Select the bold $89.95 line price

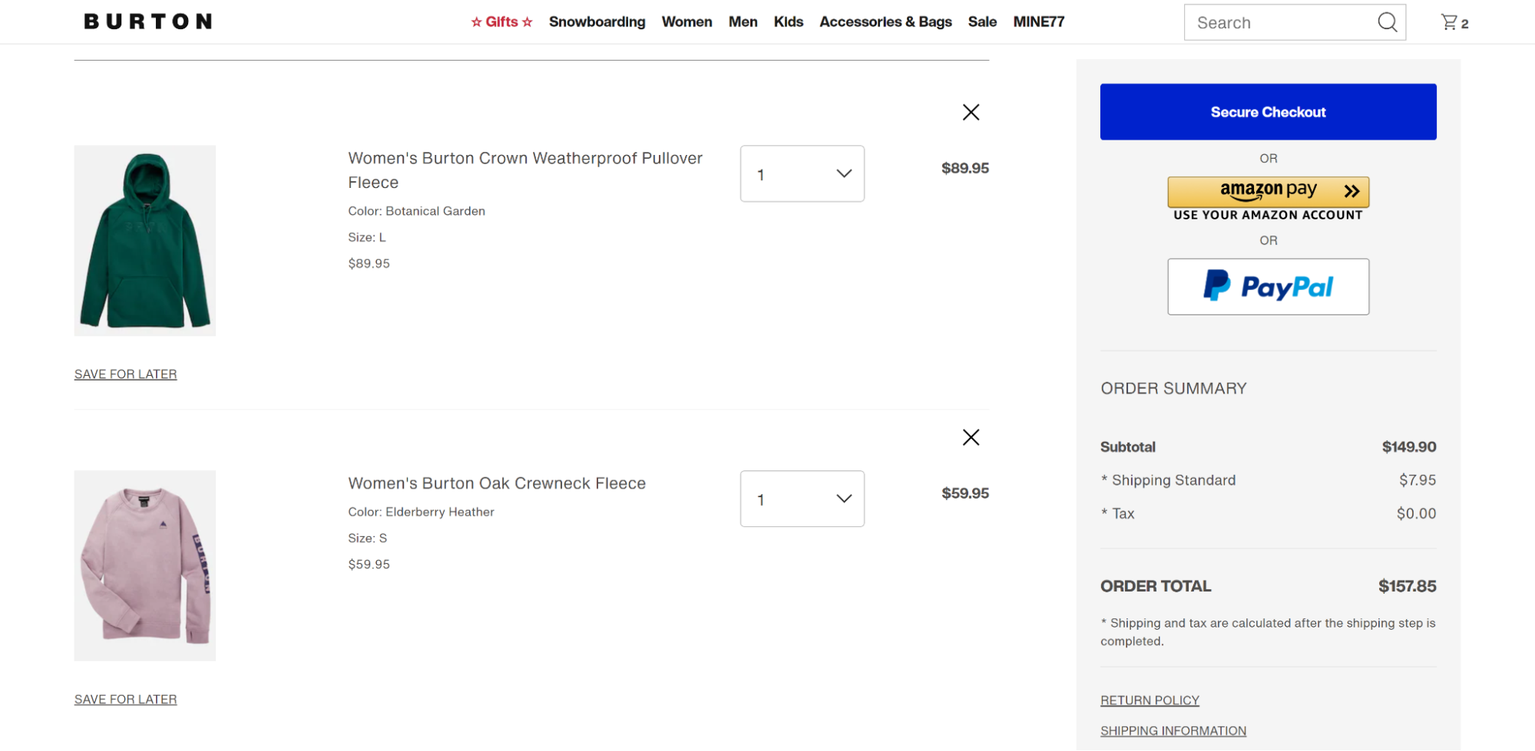point(965,168)
